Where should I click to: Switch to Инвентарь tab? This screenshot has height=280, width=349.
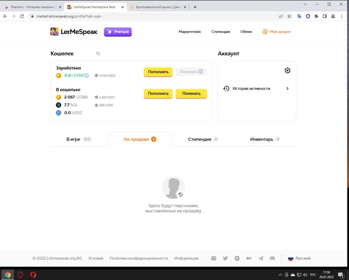[x=265, y=139]
